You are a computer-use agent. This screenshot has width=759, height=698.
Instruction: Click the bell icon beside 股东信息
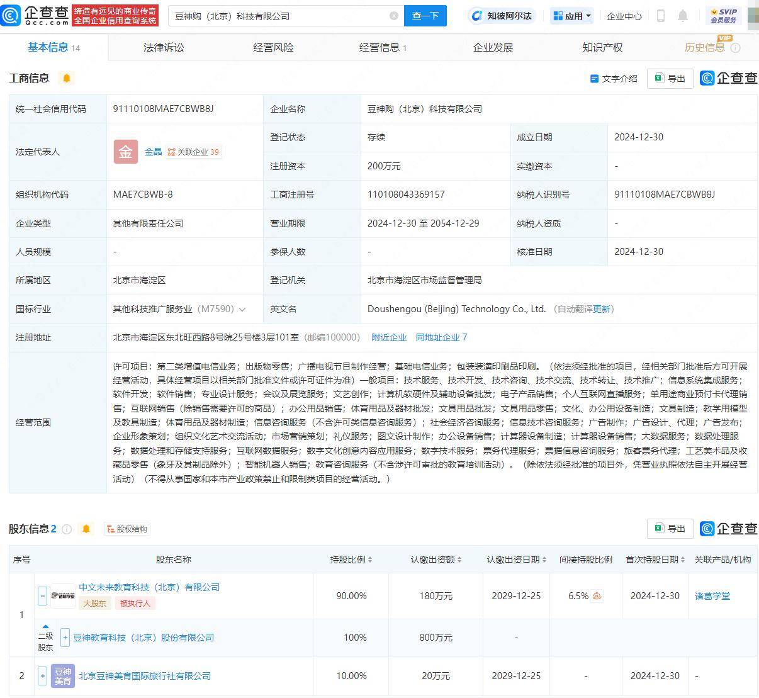point(86,529)
